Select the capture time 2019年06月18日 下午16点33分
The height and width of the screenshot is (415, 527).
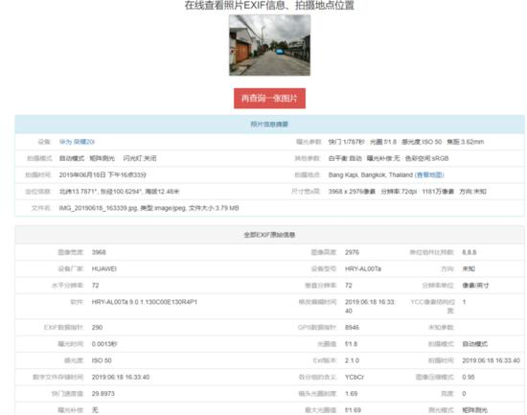(x=103, y=174)
